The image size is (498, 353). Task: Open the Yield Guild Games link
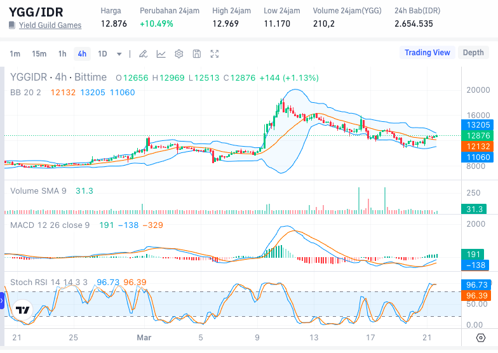coord(50,25)
